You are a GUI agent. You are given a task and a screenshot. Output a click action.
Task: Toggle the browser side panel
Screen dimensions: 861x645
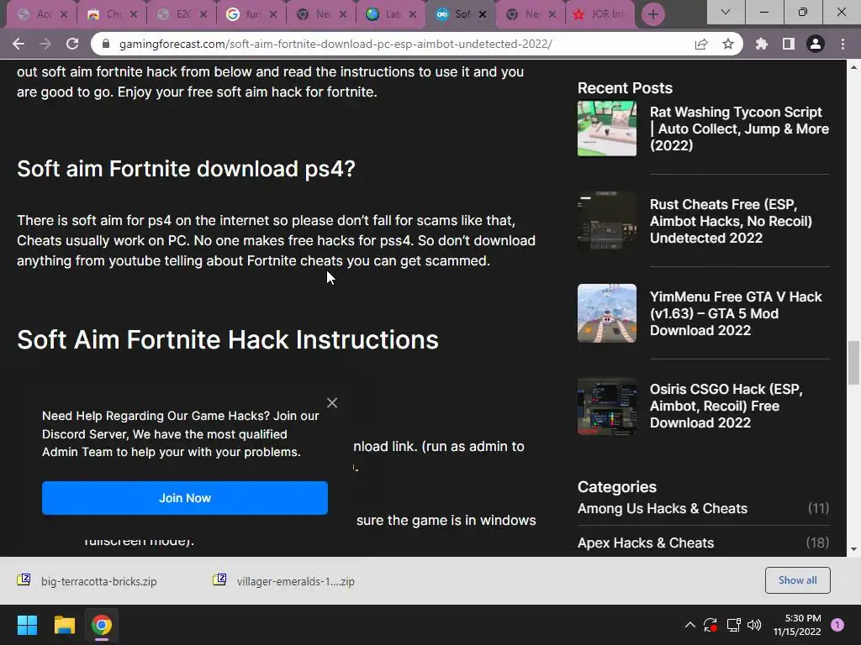pos(789,44)
